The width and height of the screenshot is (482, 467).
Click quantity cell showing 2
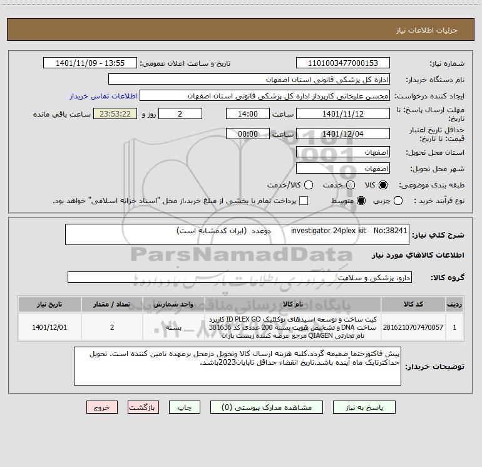click(x=112, y=327)
